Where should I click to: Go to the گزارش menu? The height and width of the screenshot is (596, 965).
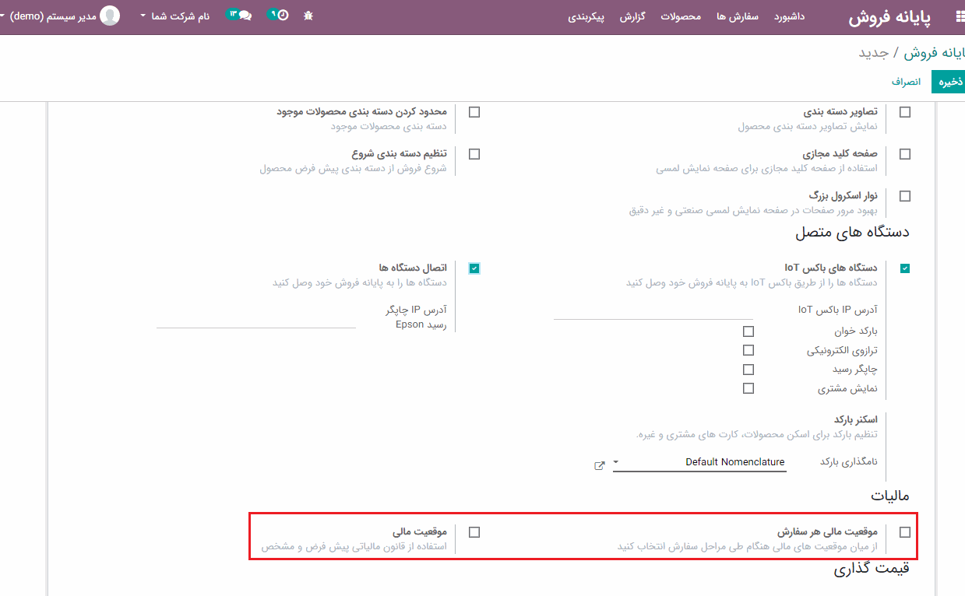tap(634, 16)
